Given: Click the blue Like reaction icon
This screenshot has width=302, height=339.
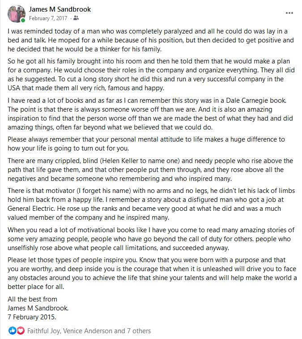Looking at the screenshot, I should (12, 331).
